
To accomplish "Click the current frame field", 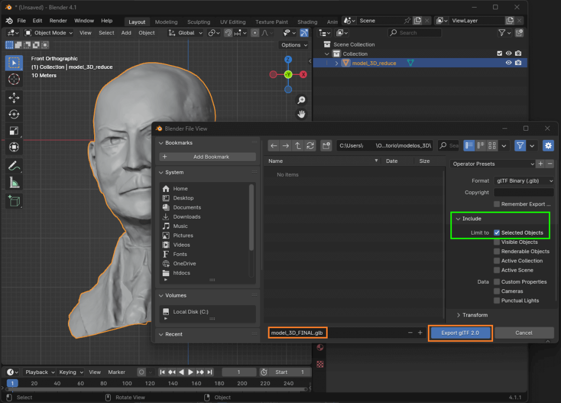I will click(x=239, y=372).
